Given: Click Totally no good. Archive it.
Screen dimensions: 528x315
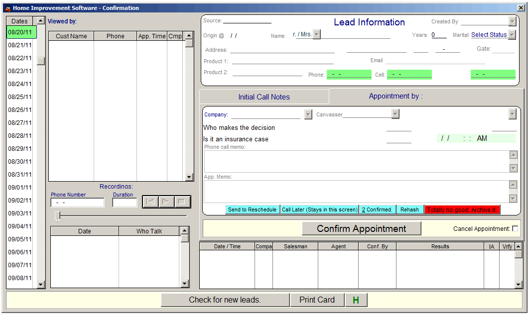Looking at the screenshot, I should pyautogui.click(x=462, y=210).
